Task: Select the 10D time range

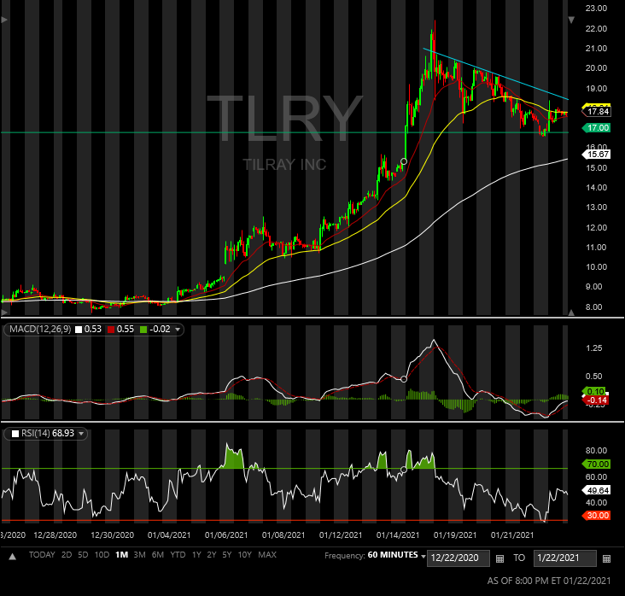Action: click(102, 555)
